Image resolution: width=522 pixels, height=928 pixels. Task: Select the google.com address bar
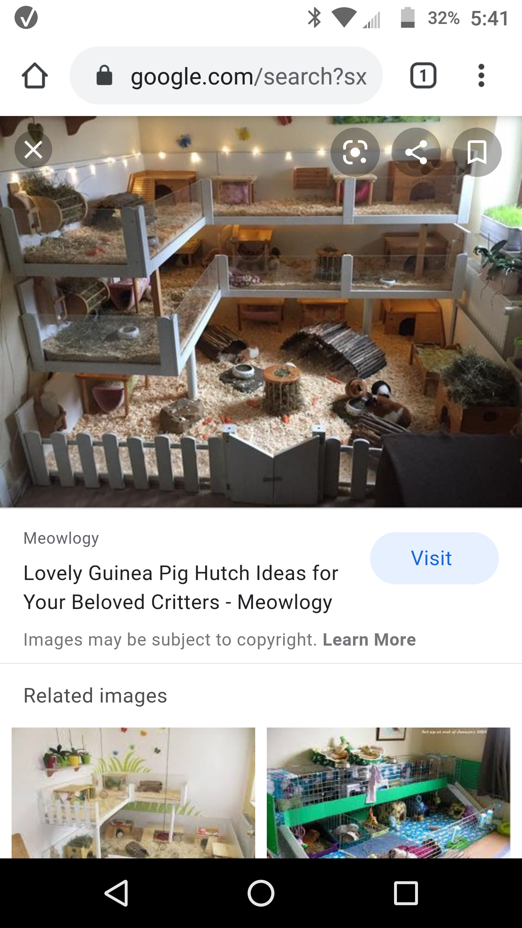(226, 75)
